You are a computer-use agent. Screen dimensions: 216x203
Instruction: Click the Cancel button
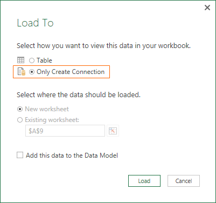[x=184, y=181]
